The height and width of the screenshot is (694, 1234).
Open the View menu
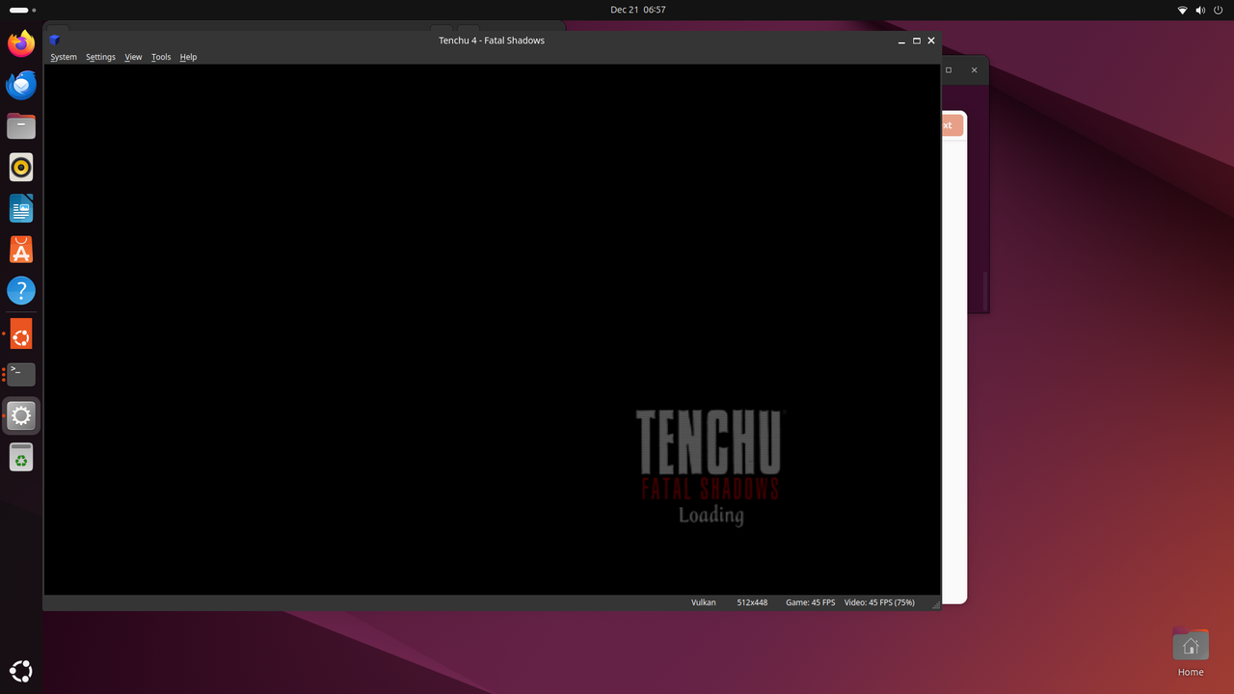tap(133, 57)
